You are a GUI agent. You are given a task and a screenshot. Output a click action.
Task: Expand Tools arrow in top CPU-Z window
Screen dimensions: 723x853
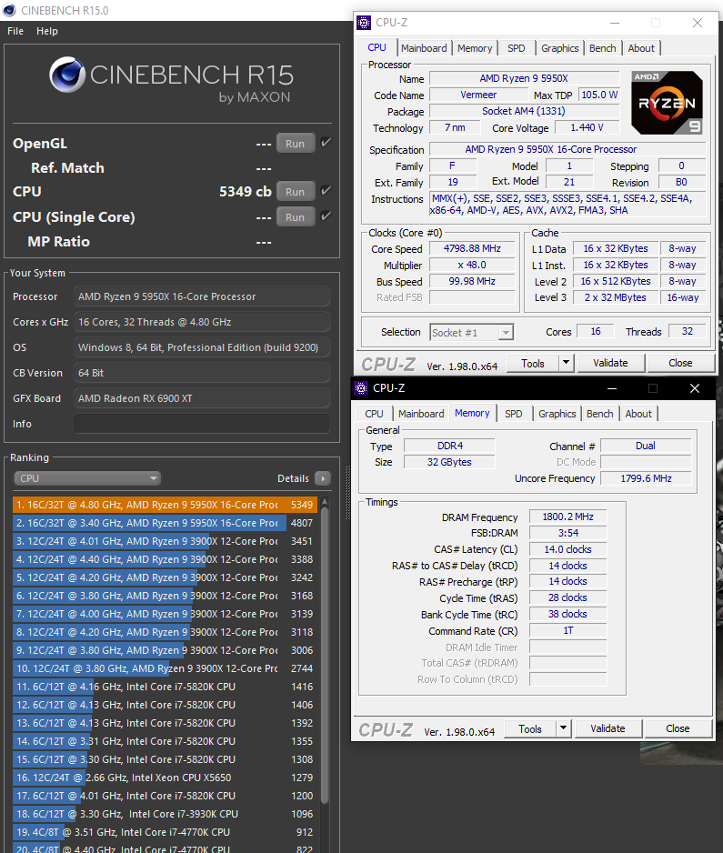566,362
